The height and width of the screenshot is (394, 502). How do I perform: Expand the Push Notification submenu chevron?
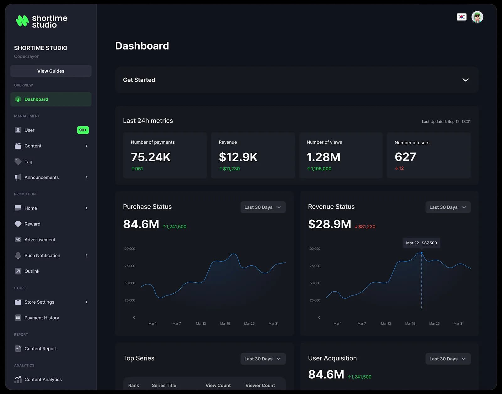tap(86, 255)
